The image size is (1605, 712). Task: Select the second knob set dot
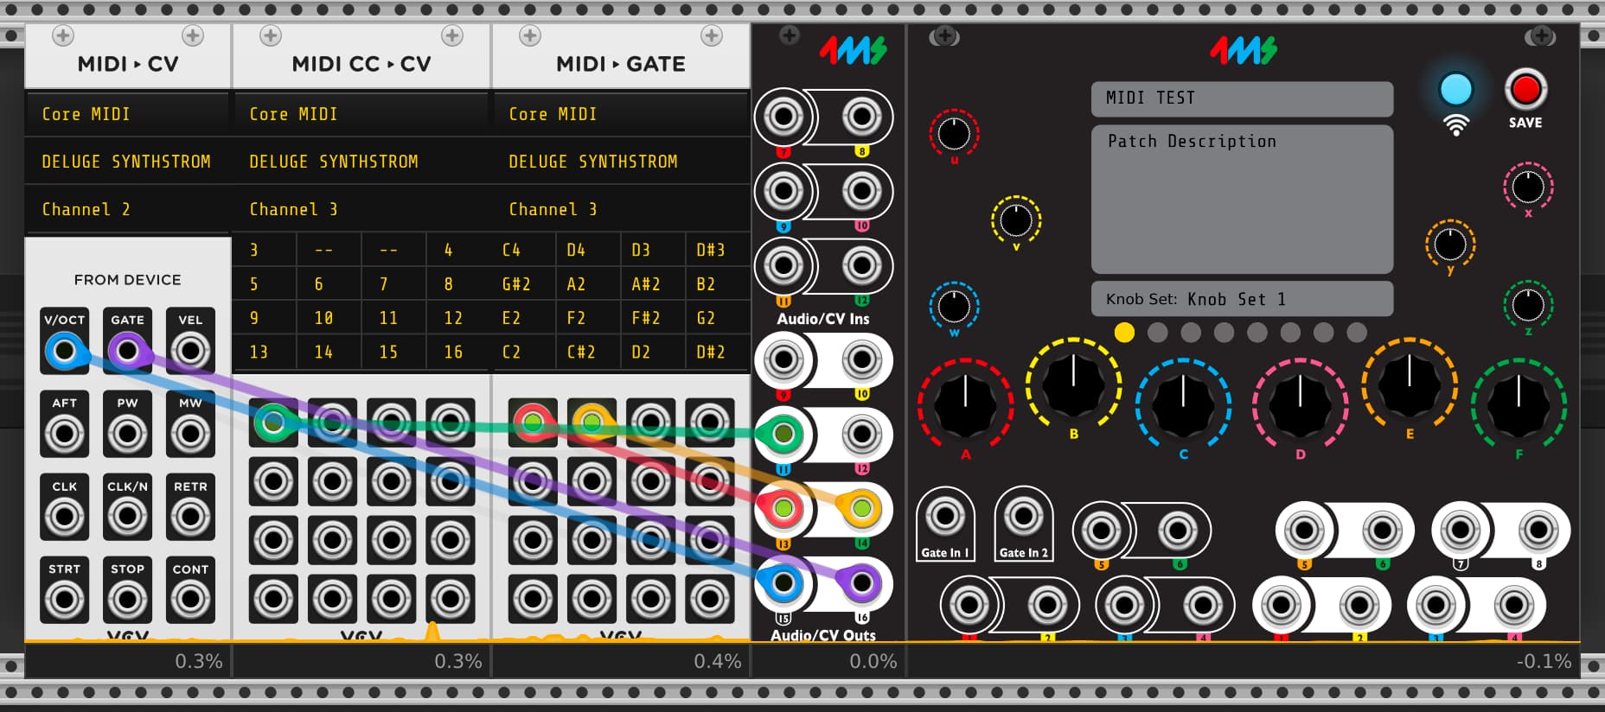click(1157, 333)
